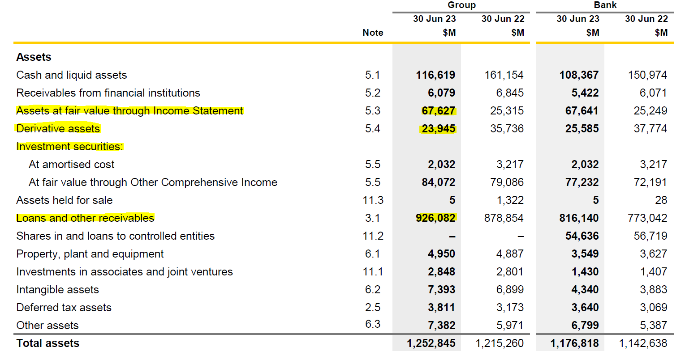
Task: Open note reference 11.3 for Assets held for sale
Action: [x=373, y=200]
